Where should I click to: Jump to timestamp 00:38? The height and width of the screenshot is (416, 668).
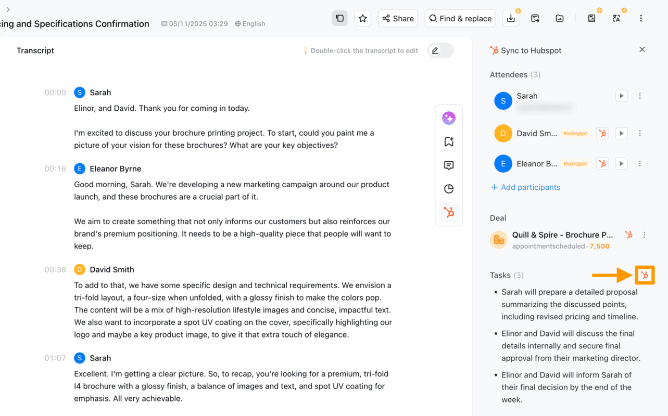55,269
